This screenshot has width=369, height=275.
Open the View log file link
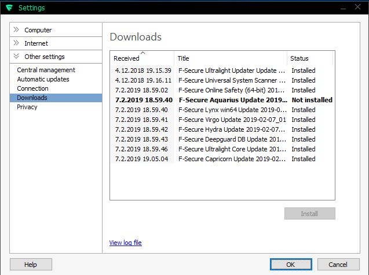126,243
